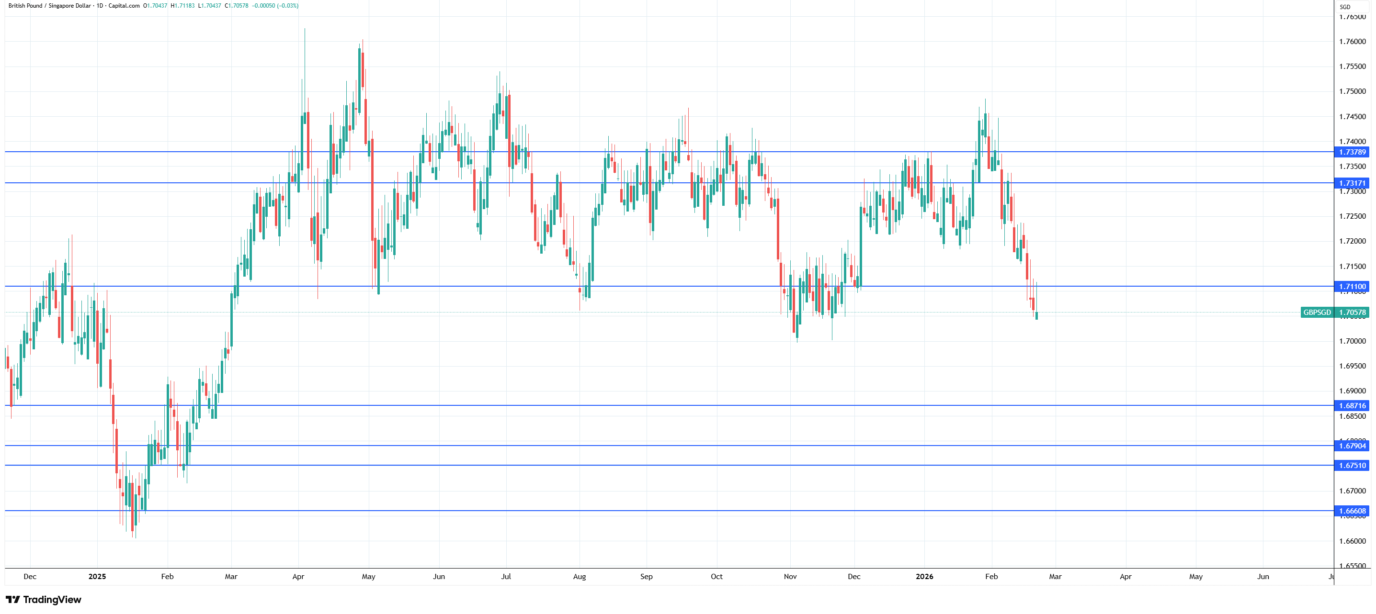The image size is (1376, 614).
Task: Click the -0.03% change value in header
Action: point(288,6)
